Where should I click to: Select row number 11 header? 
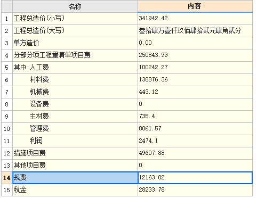7,141
